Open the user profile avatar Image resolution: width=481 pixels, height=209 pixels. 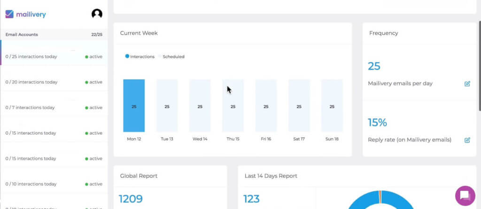97,14
